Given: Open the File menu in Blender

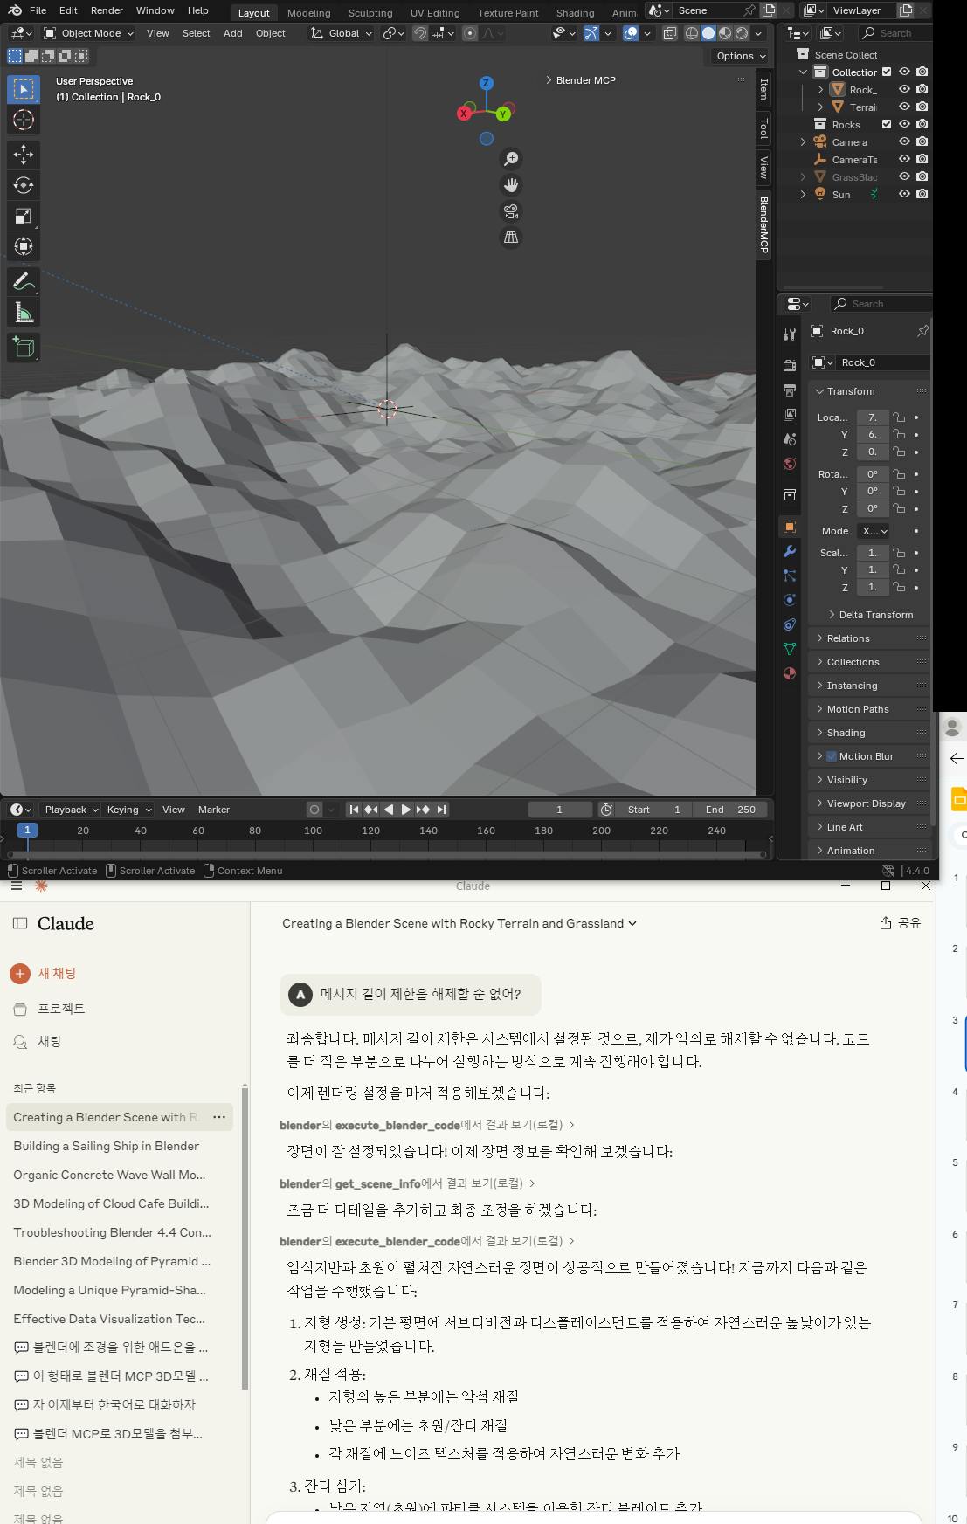Looking at the screenshot, I should pos(38,10).
